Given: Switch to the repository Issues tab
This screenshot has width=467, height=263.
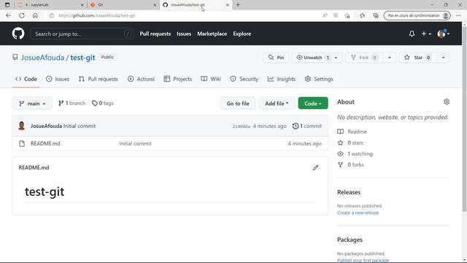Looking at the screenshot, I should click(58, 79).
